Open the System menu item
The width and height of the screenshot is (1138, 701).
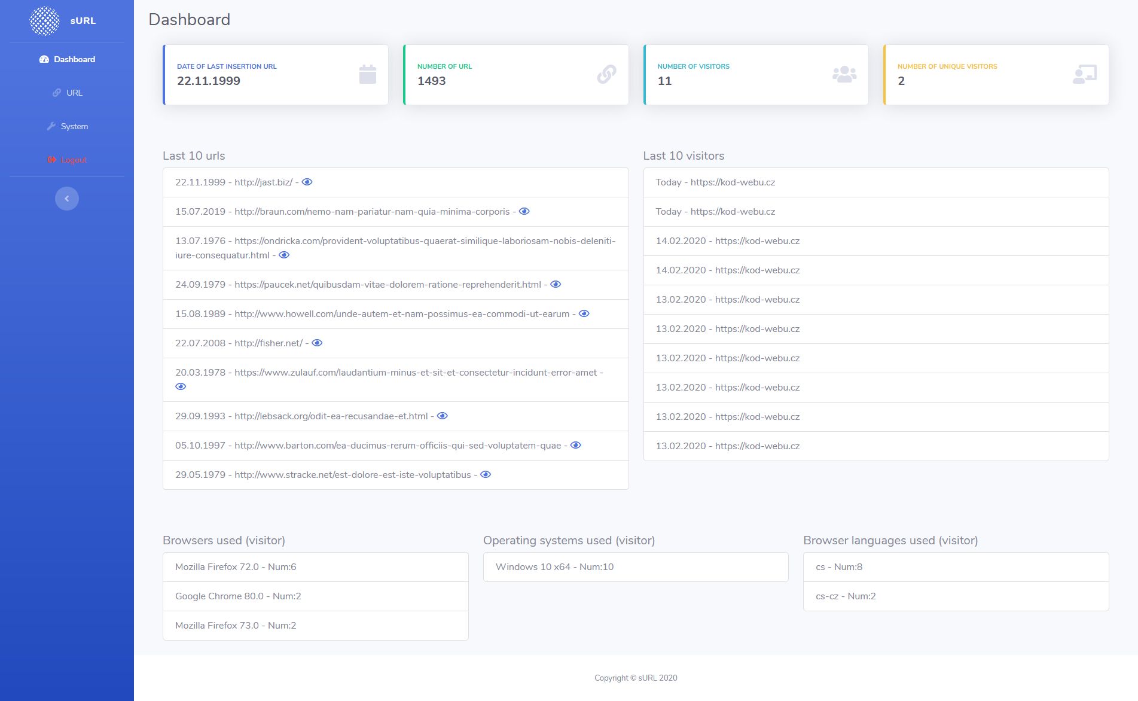tap(67, 126)
